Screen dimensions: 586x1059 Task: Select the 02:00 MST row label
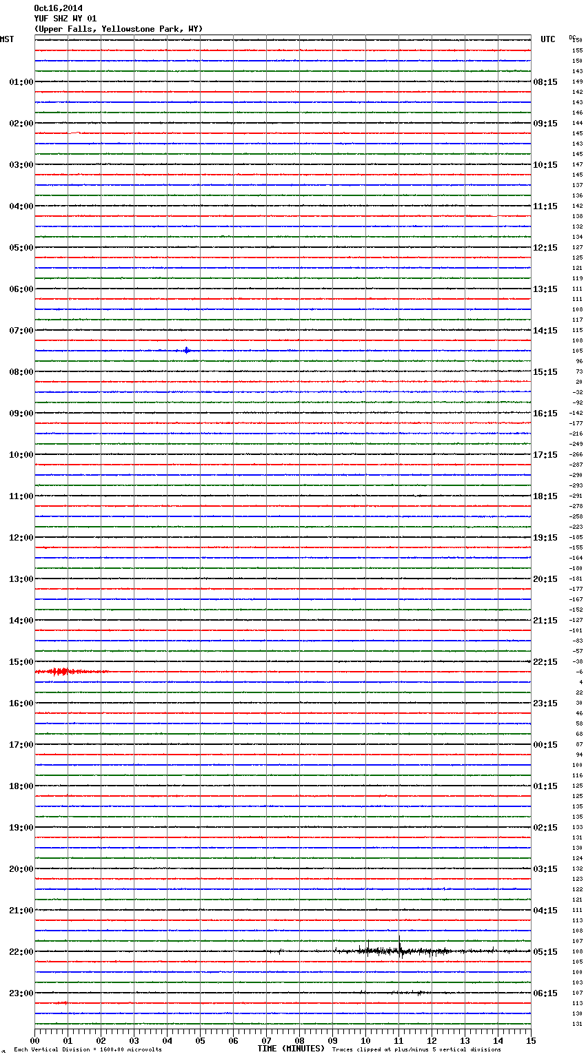21,124
